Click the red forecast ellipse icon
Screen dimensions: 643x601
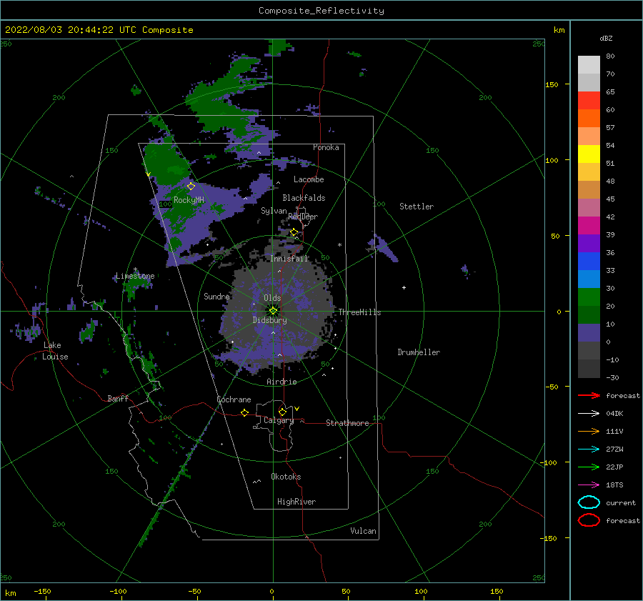tap(589, 520)
